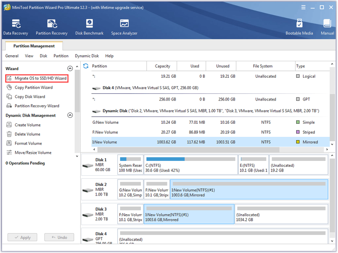Select Disk 1 in disk map
338x253 pixels.
click(x=99, y=165)
